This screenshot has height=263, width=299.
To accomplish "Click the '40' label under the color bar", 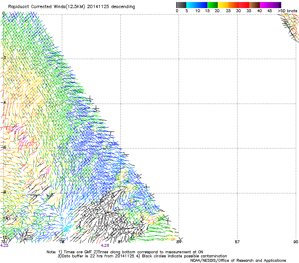I will (259, 11).
